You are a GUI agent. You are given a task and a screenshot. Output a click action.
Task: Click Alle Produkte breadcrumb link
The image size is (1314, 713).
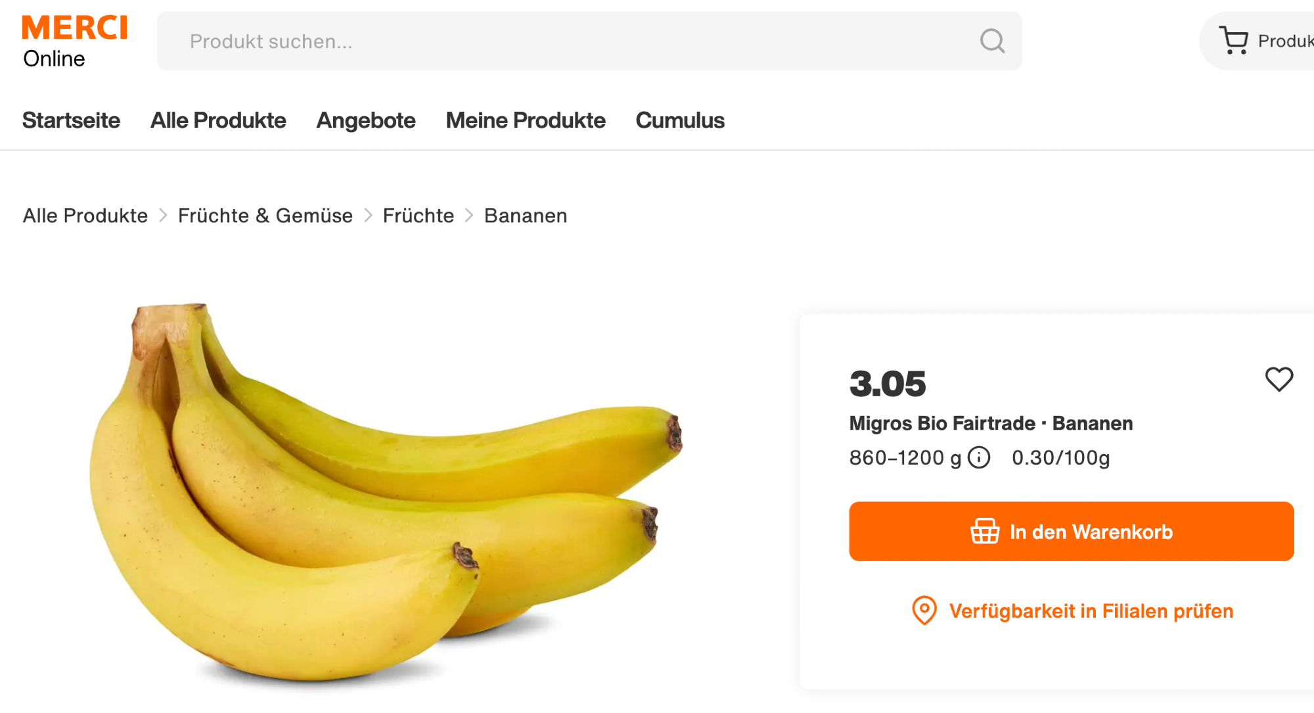point(85,216)
